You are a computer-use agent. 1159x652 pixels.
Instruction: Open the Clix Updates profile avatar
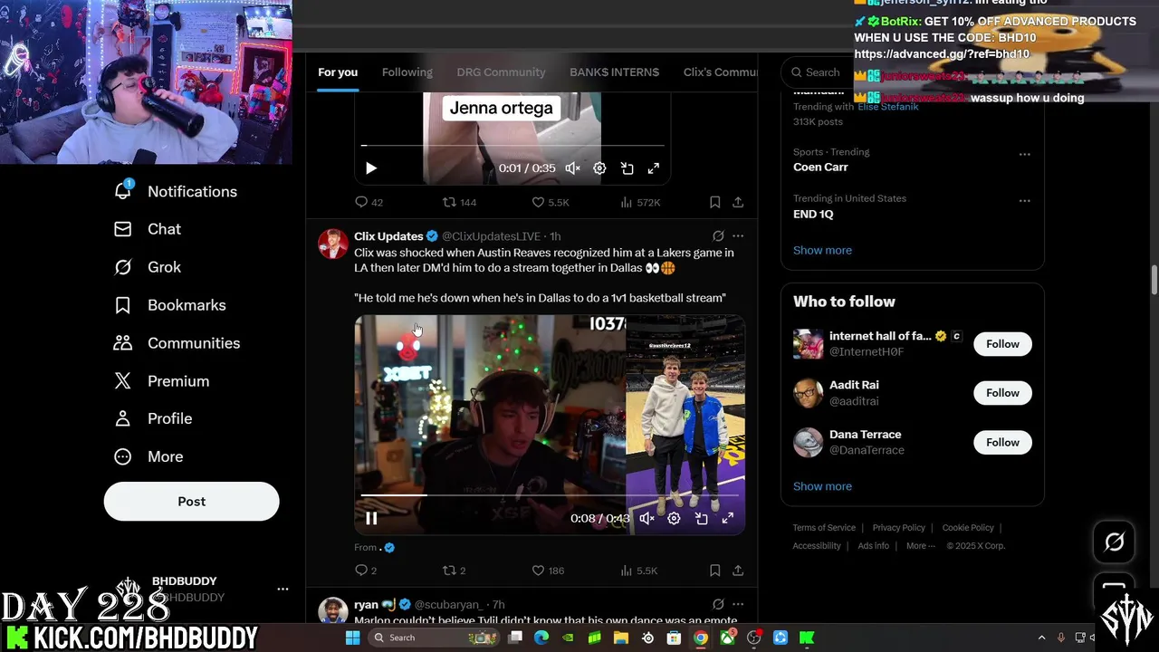point(333,244)
